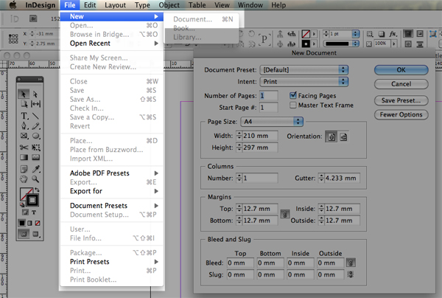
Task: Open the Page Size A4 dropdown
Action: click(272, 122)
